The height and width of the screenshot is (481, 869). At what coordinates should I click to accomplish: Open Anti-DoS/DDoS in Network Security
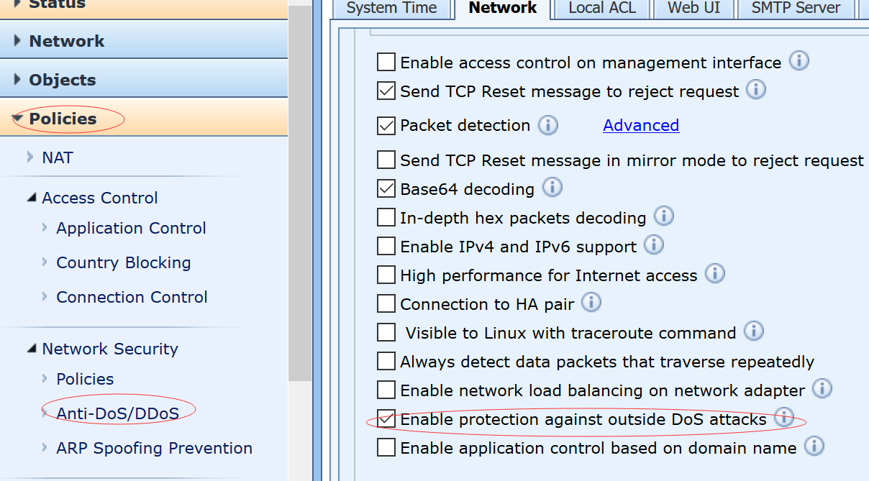point(117,411)
